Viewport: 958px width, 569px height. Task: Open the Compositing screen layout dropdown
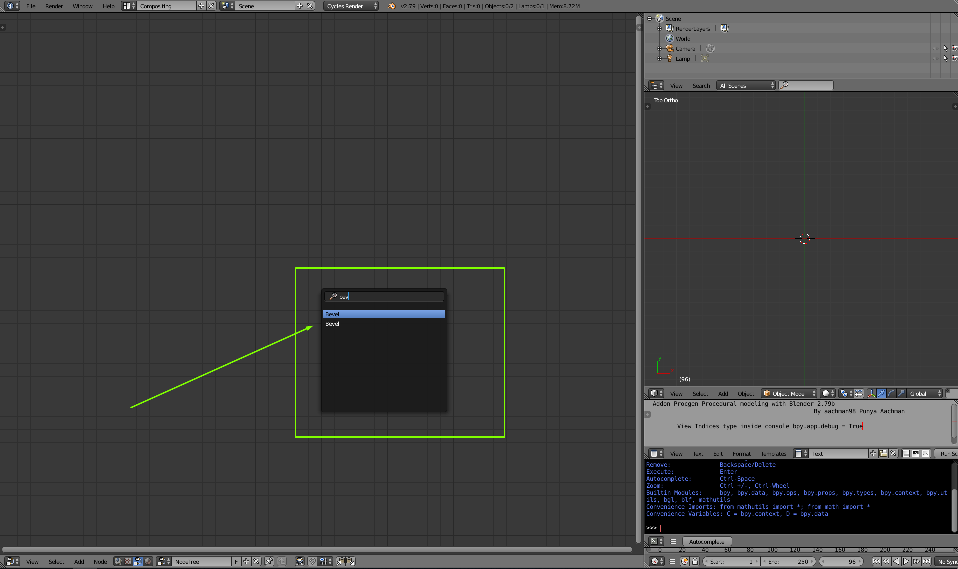click(x=129, y=6)
